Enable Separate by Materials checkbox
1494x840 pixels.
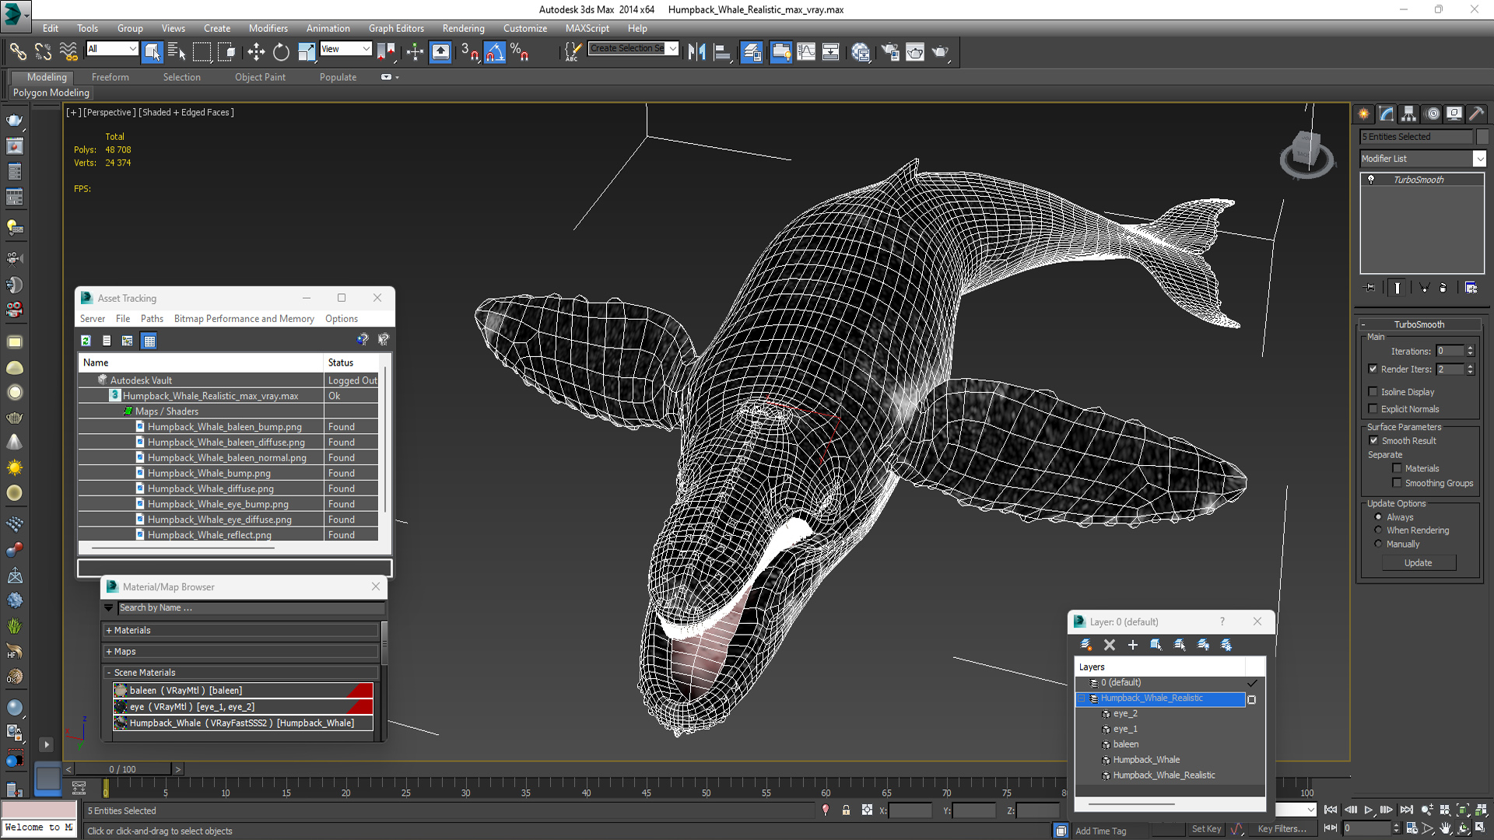coord(1397,468)
